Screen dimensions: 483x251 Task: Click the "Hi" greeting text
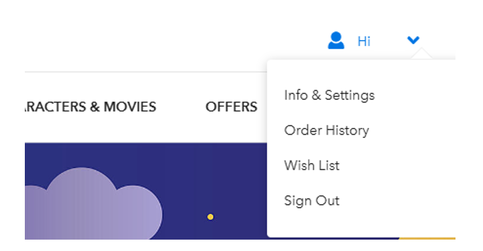point(364,41)
